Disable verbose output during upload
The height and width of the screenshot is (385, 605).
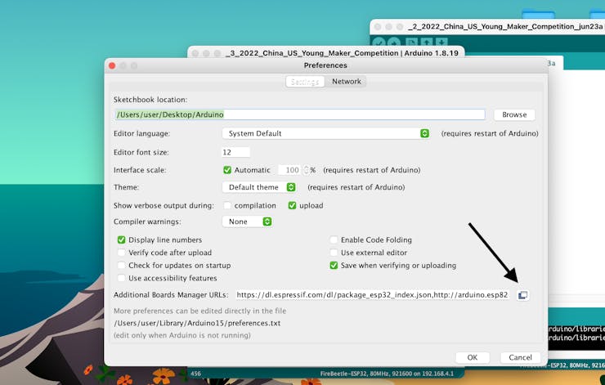292,206
